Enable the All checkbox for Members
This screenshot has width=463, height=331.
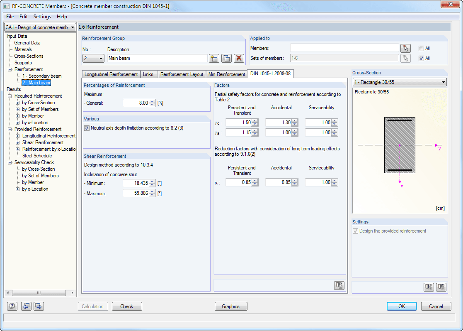click(420, 48)
